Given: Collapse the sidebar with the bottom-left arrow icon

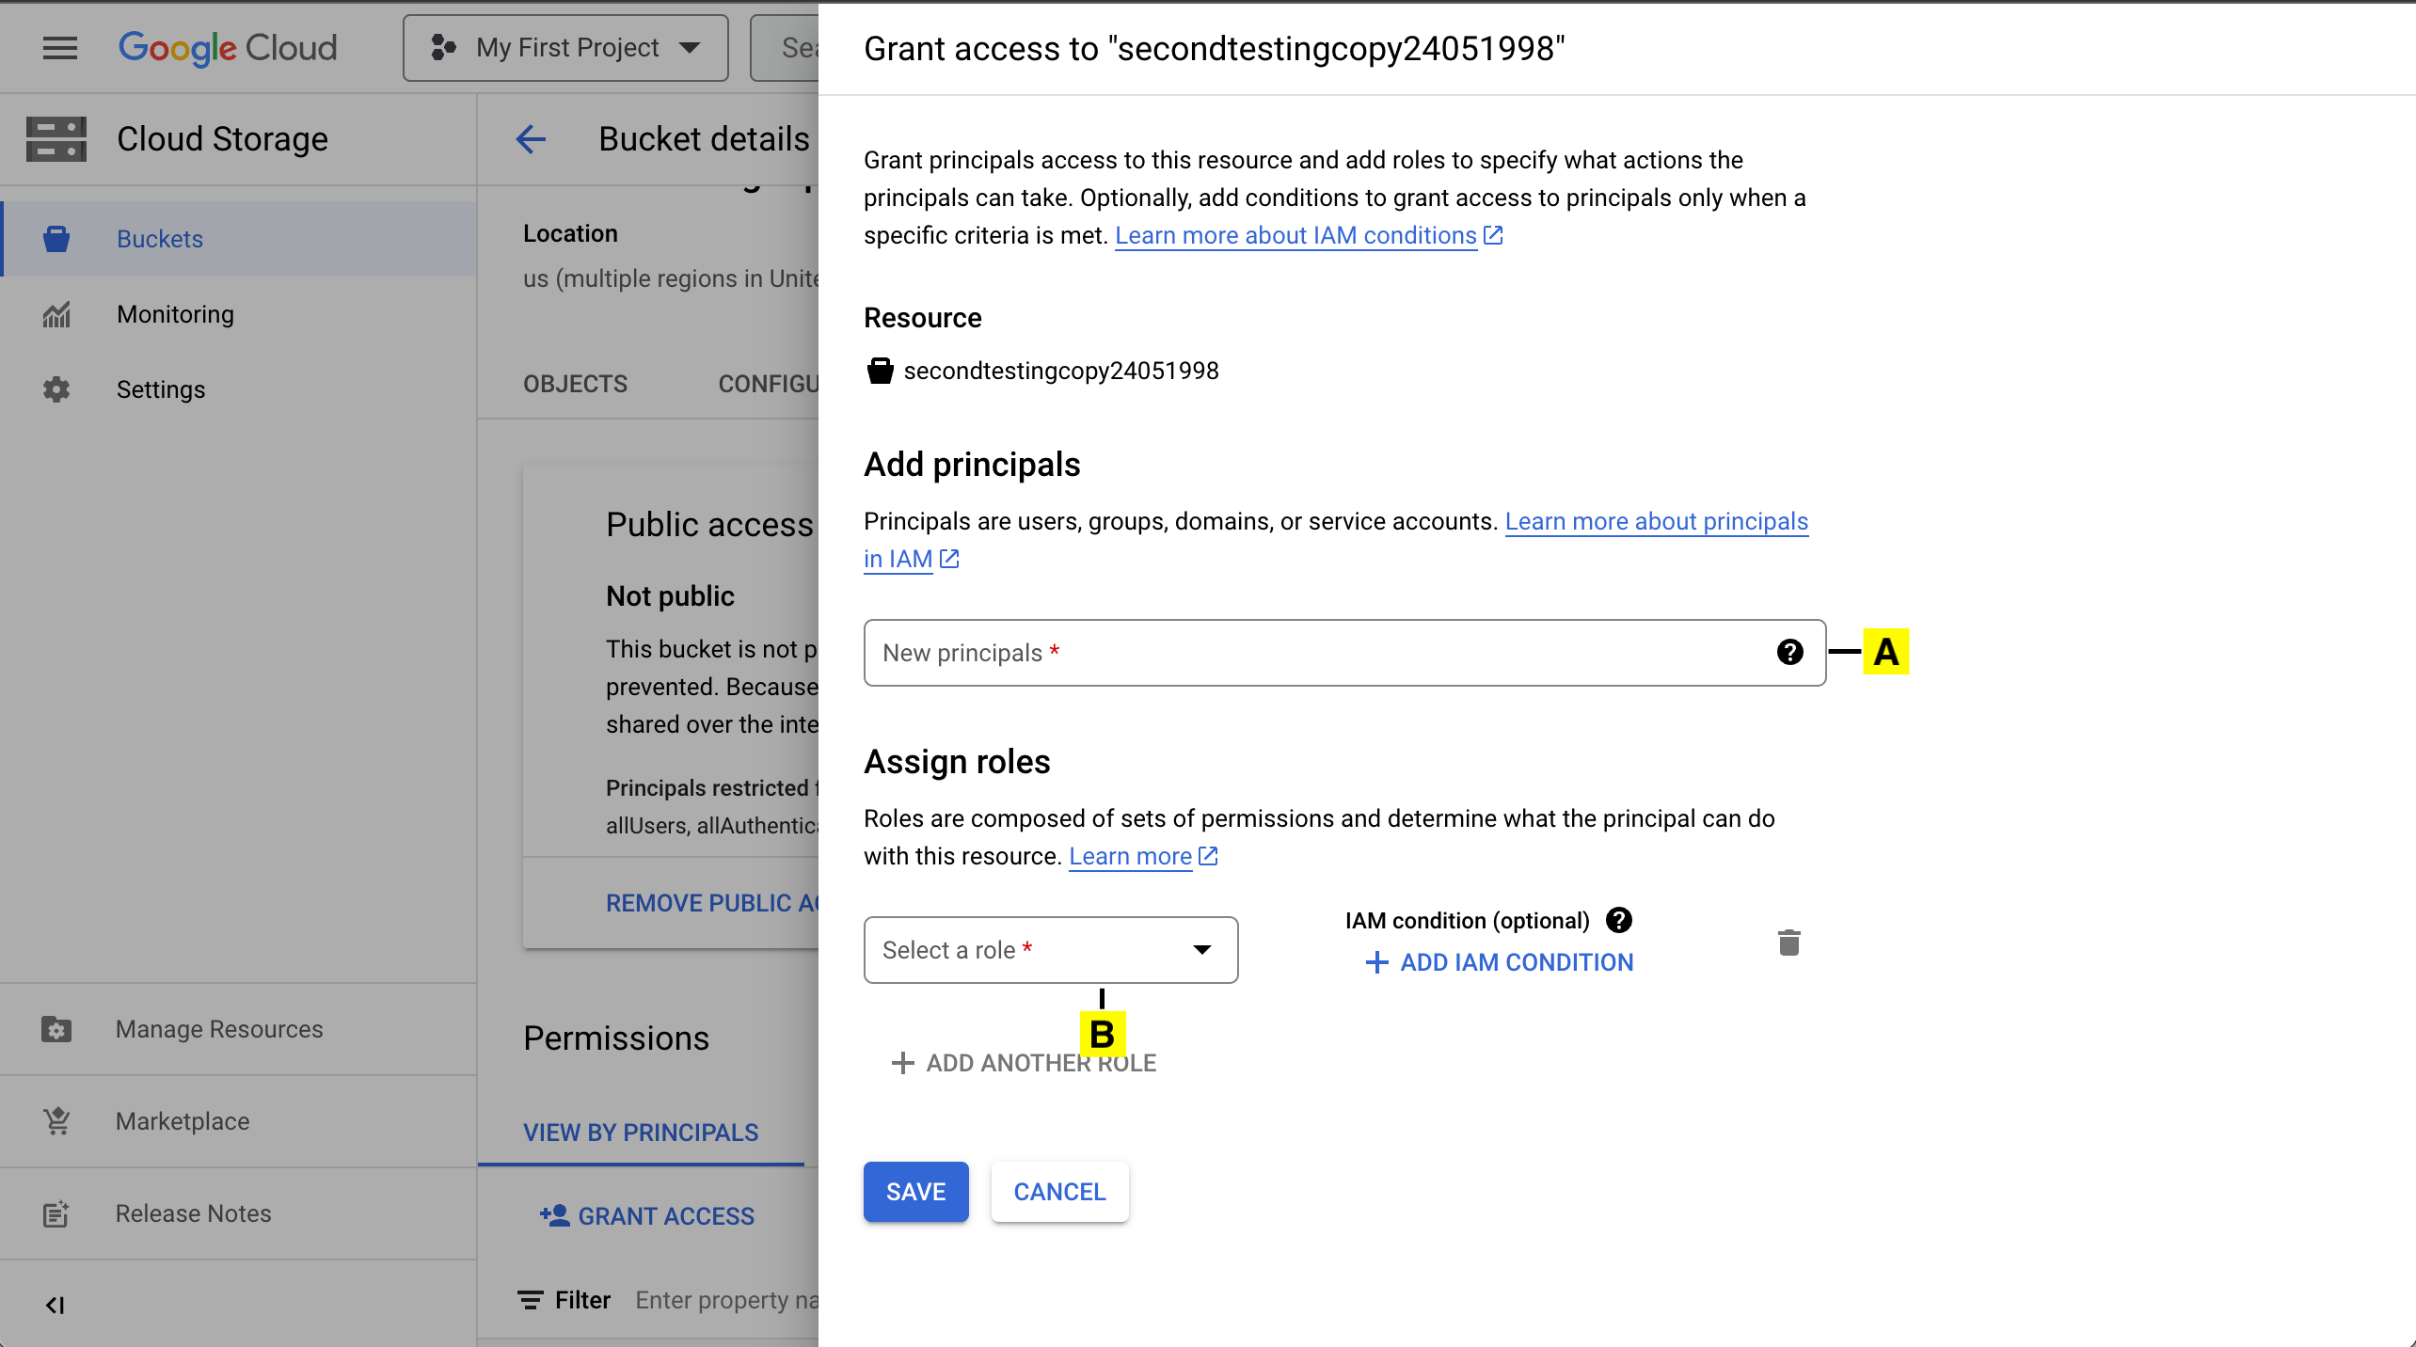Looking at the screenshot, I should [x=55, y=1305].
